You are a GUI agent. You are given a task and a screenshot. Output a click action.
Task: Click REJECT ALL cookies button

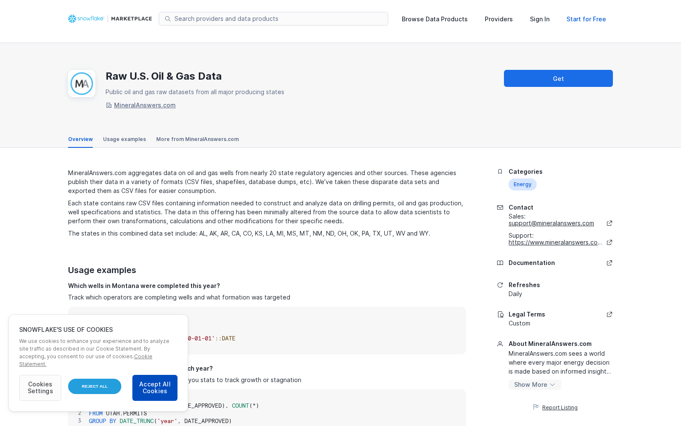[94, 386]
